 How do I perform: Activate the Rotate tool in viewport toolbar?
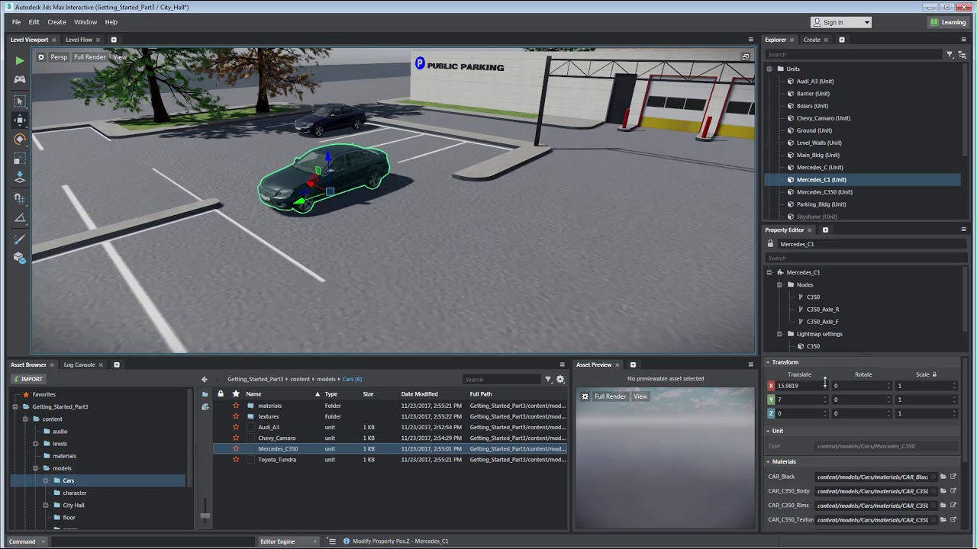pos(20,140)
